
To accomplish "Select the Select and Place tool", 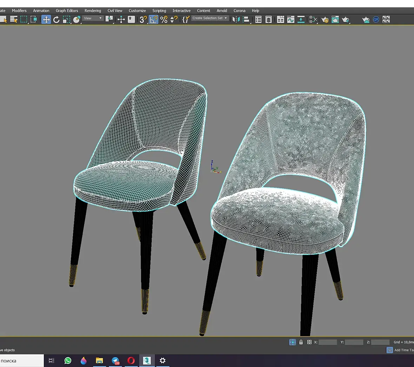I will click(76, 20).
